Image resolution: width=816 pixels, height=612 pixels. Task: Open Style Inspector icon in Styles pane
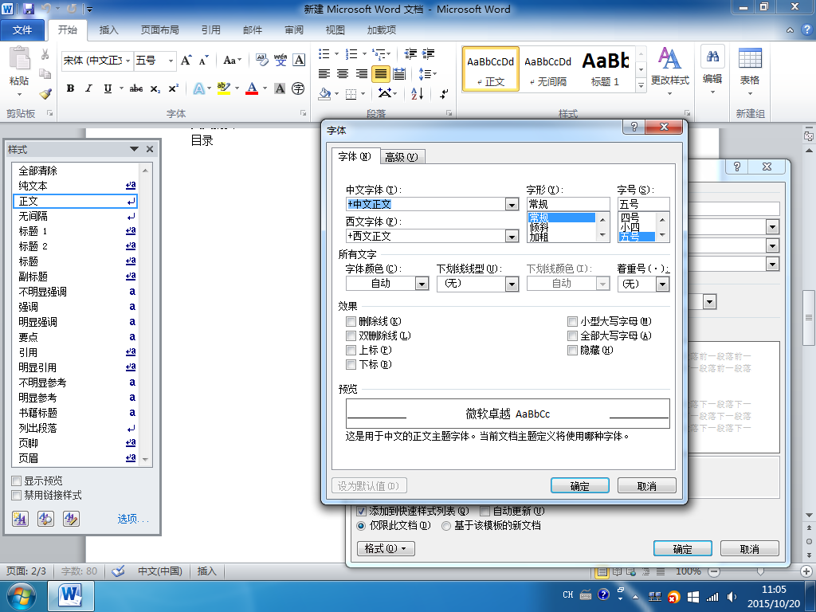pos(45,518)
